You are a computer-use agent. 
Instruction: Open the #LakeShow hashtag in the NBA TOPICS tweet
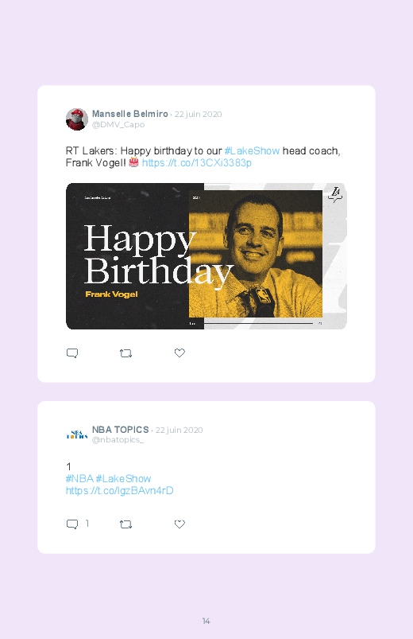click(123, 478)
